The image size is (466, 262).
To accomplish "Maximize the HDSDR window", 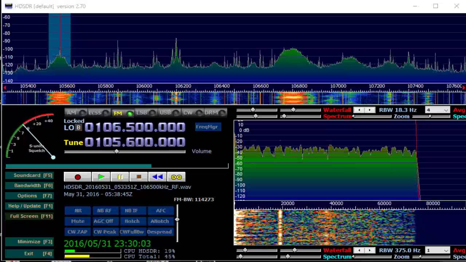I will (x=435, y=6).
